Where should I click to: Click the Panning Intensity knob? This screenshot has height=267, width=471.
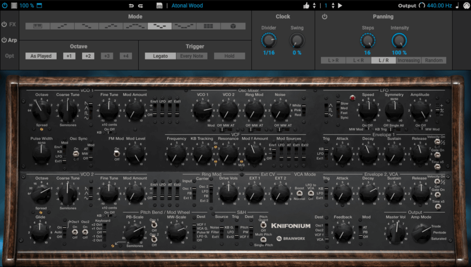coord(399,40)
